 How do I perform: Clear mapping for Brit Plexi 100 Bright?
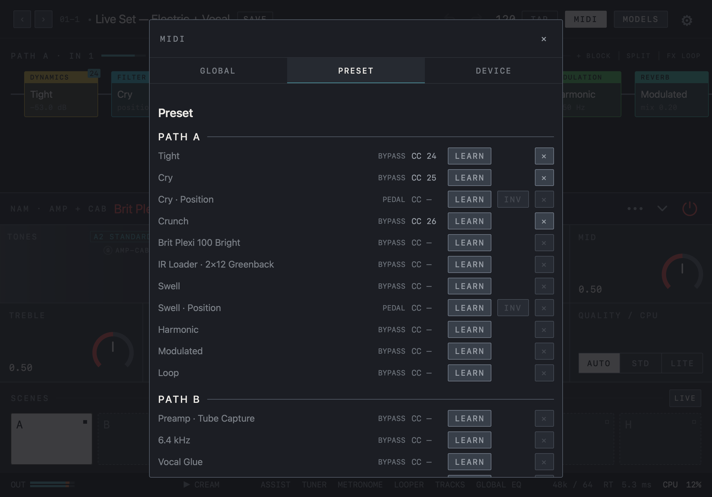pyautogui.click(x=544, y=243)
